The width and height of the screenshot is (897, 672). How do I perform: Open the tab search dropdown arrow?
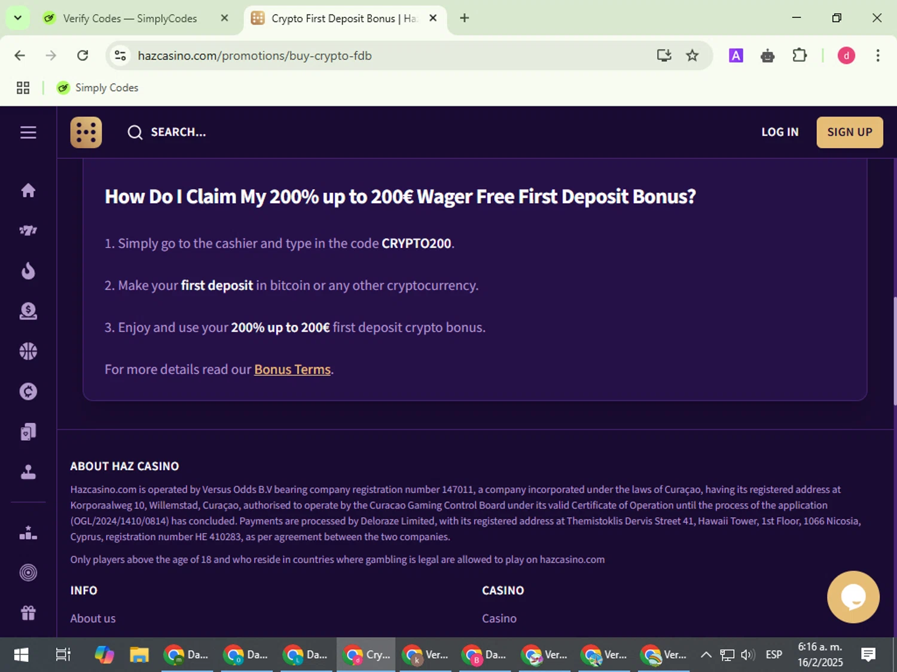point(18,18)
